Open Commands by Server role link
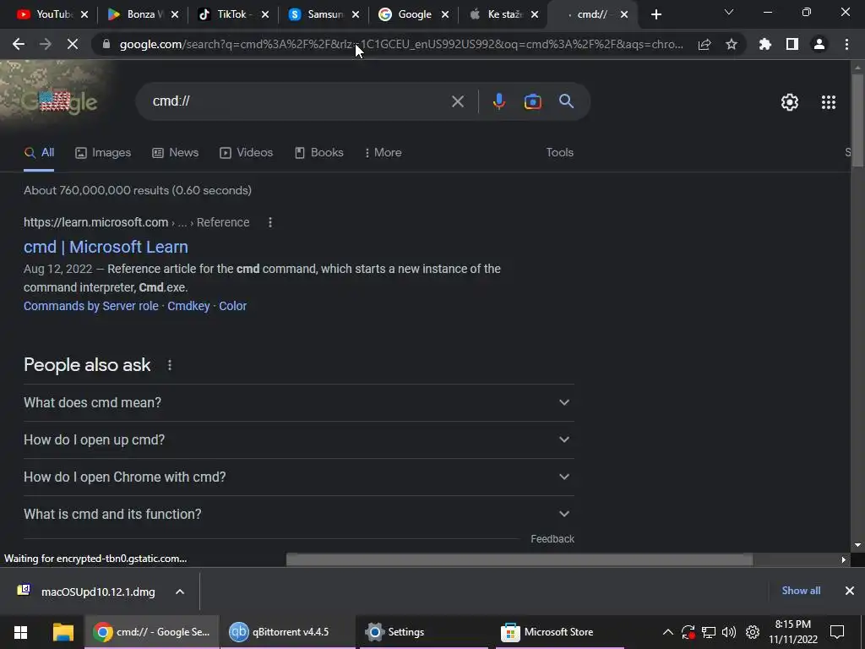 click(x=91, y=306)
